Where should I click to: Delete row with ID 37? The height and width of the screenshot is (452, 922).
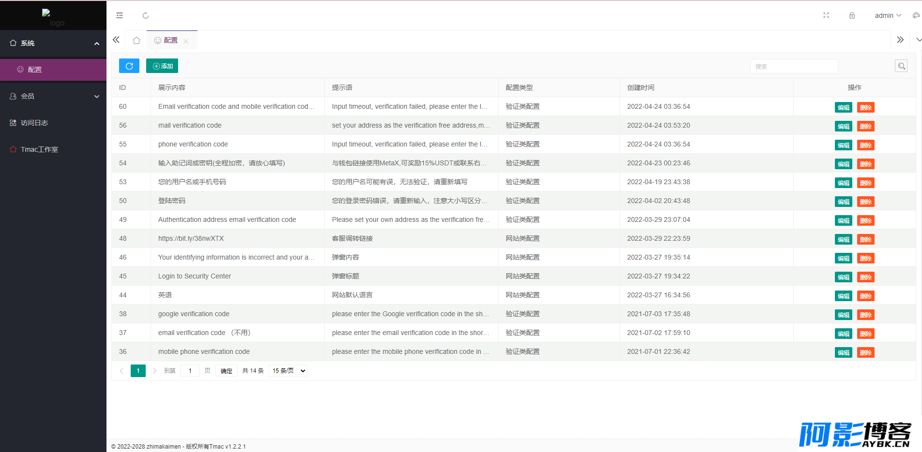[x=866, y=334]
